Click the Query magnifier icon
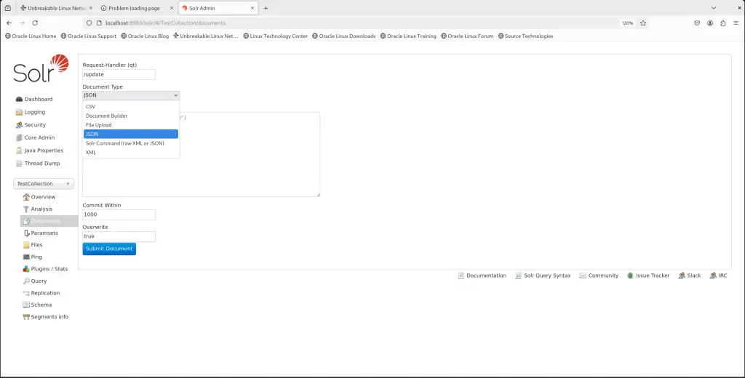Viewport: 745px width, 378px height. [x=26, y=281]
